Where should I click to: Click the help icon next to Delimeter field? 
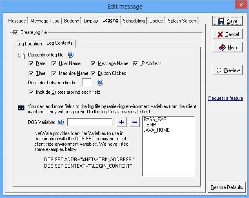[100, 83]
